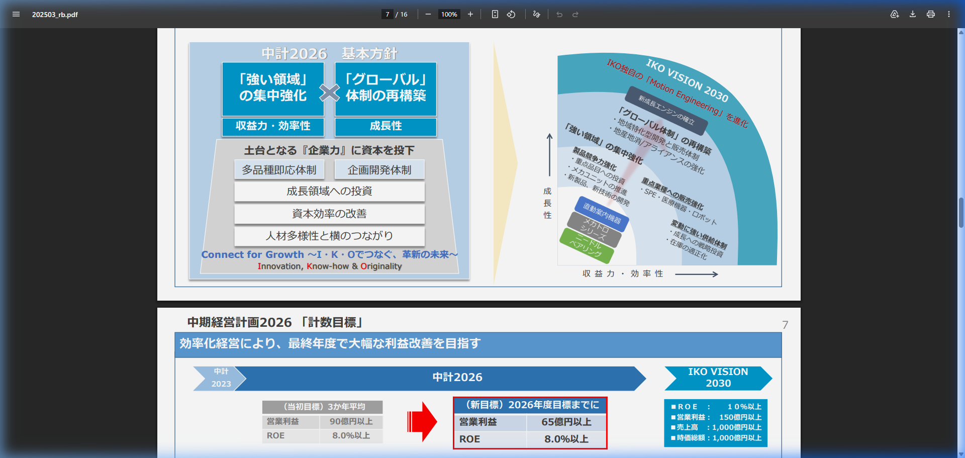Click the 中計2026 基本方針 heading
Image resolution: width=965 pixels, height=458 pixels.
pyautogui.click(x=329, y=53)
